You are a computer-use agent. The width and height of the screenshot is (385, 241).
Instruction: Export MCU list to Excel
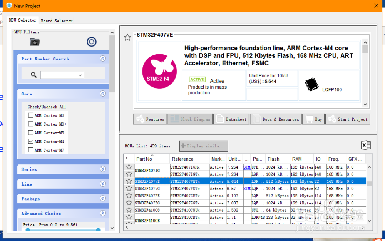click(366, 145)
